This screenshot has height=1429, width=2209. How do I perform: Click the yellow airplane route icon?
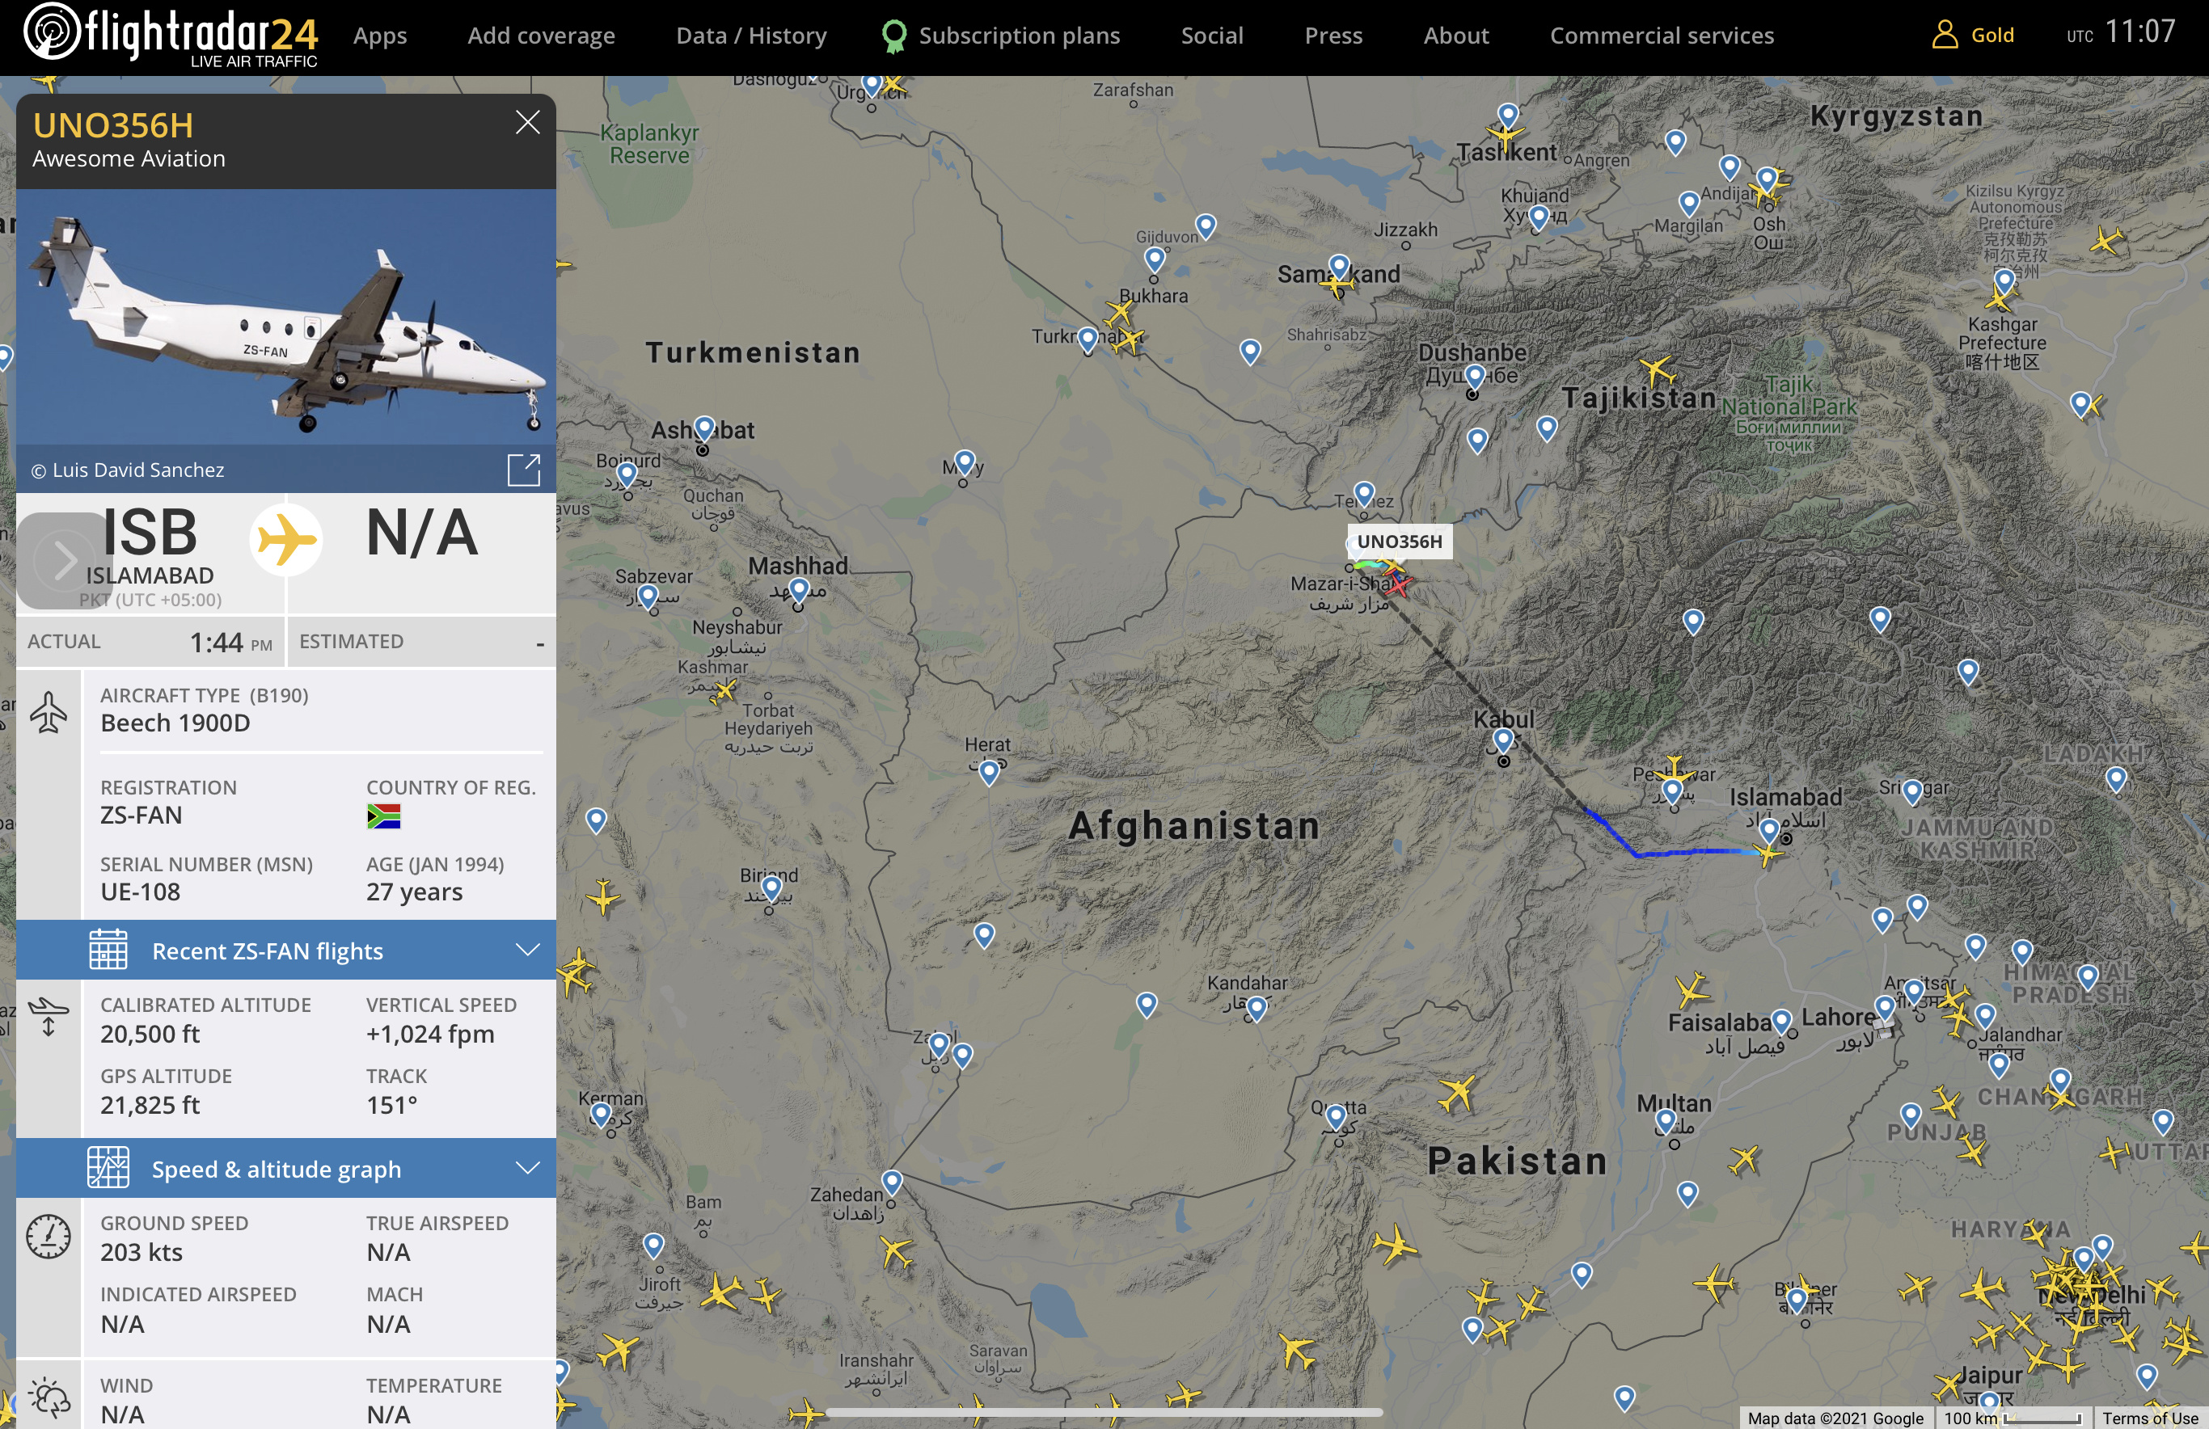[x=286, y=538]
